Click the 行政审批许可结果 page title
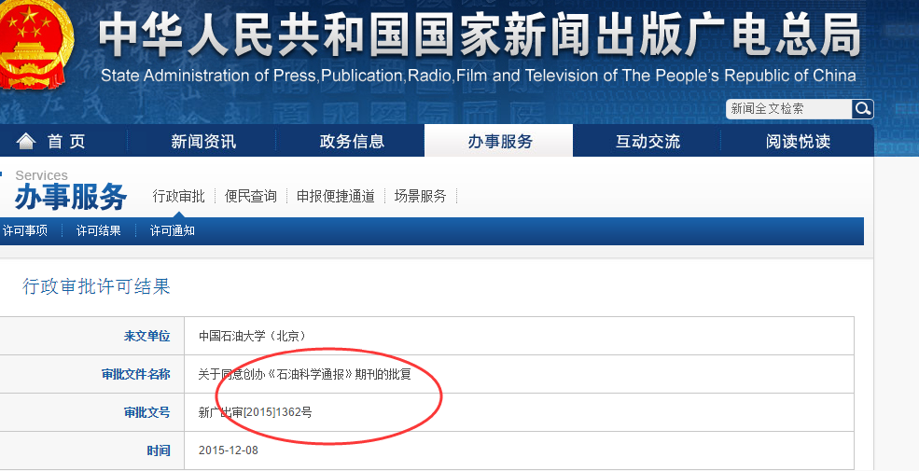The height and width of the screenshot is (471, 919). tap(97, 286)
